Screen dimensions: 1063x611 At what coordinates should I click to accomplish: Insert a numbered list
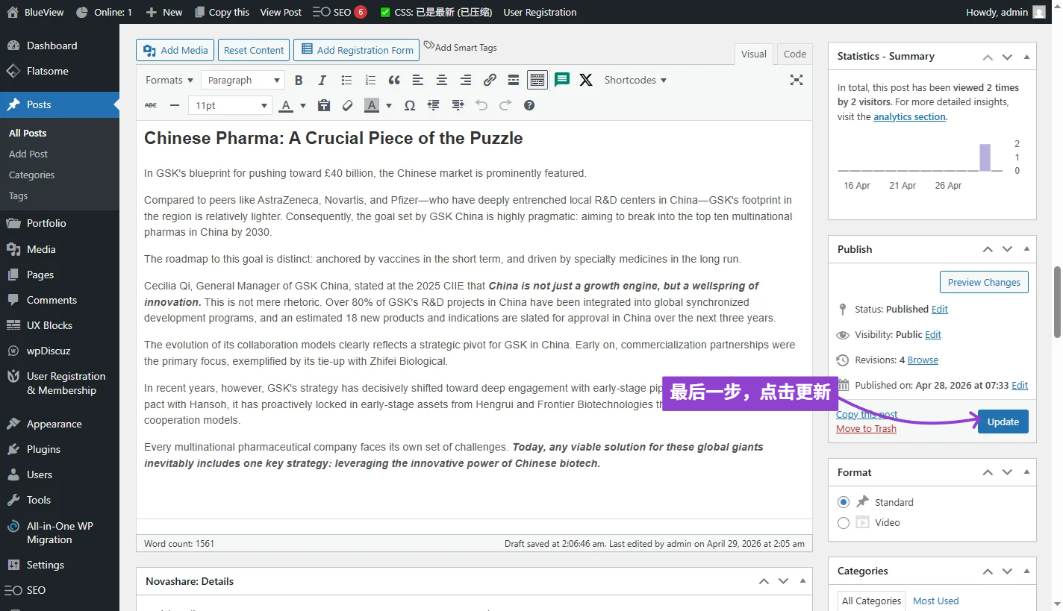tap(370, 80)
